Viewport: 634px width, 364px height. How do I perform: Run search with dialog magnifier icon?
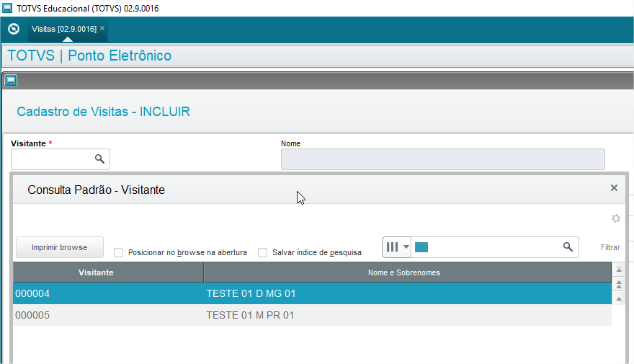point(568,247)
